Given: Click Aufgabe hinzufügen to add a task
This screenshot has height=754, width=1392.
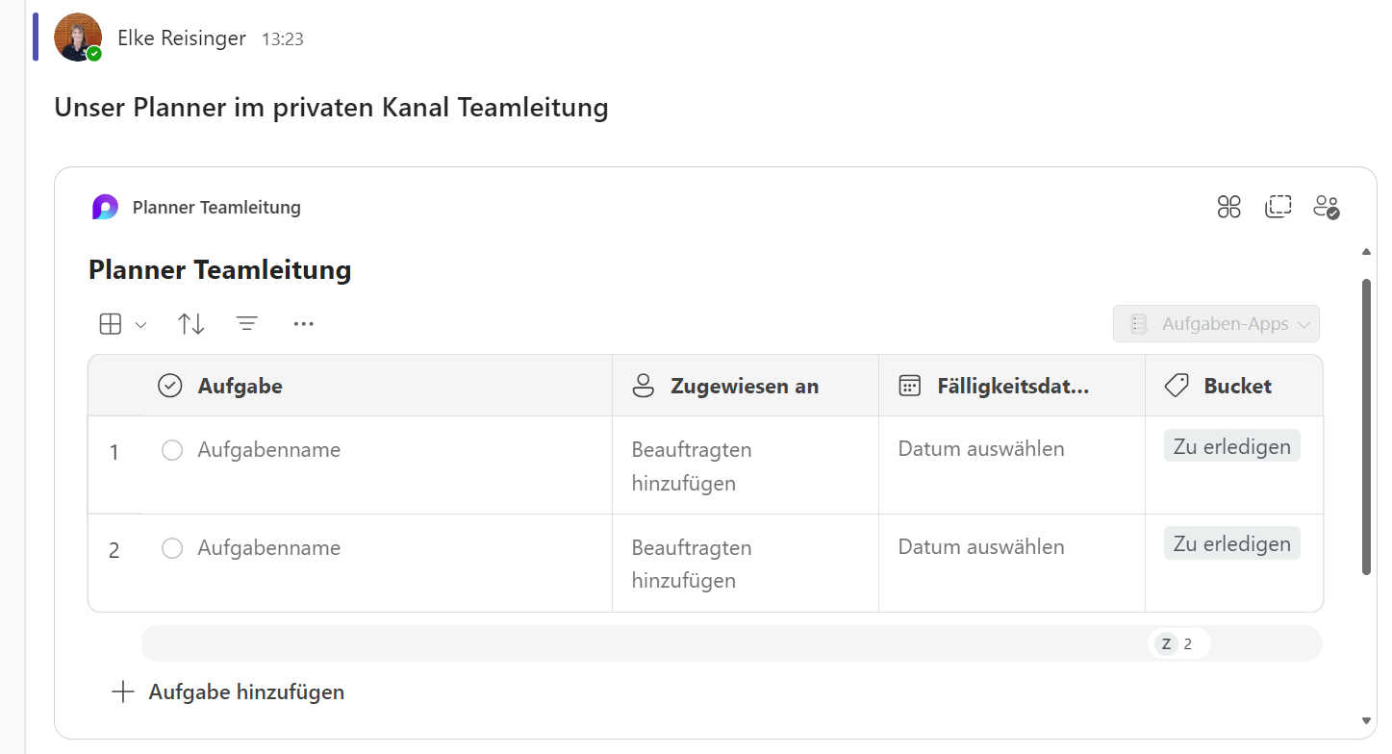Looking at the screenshot, I should click(228, 691).
